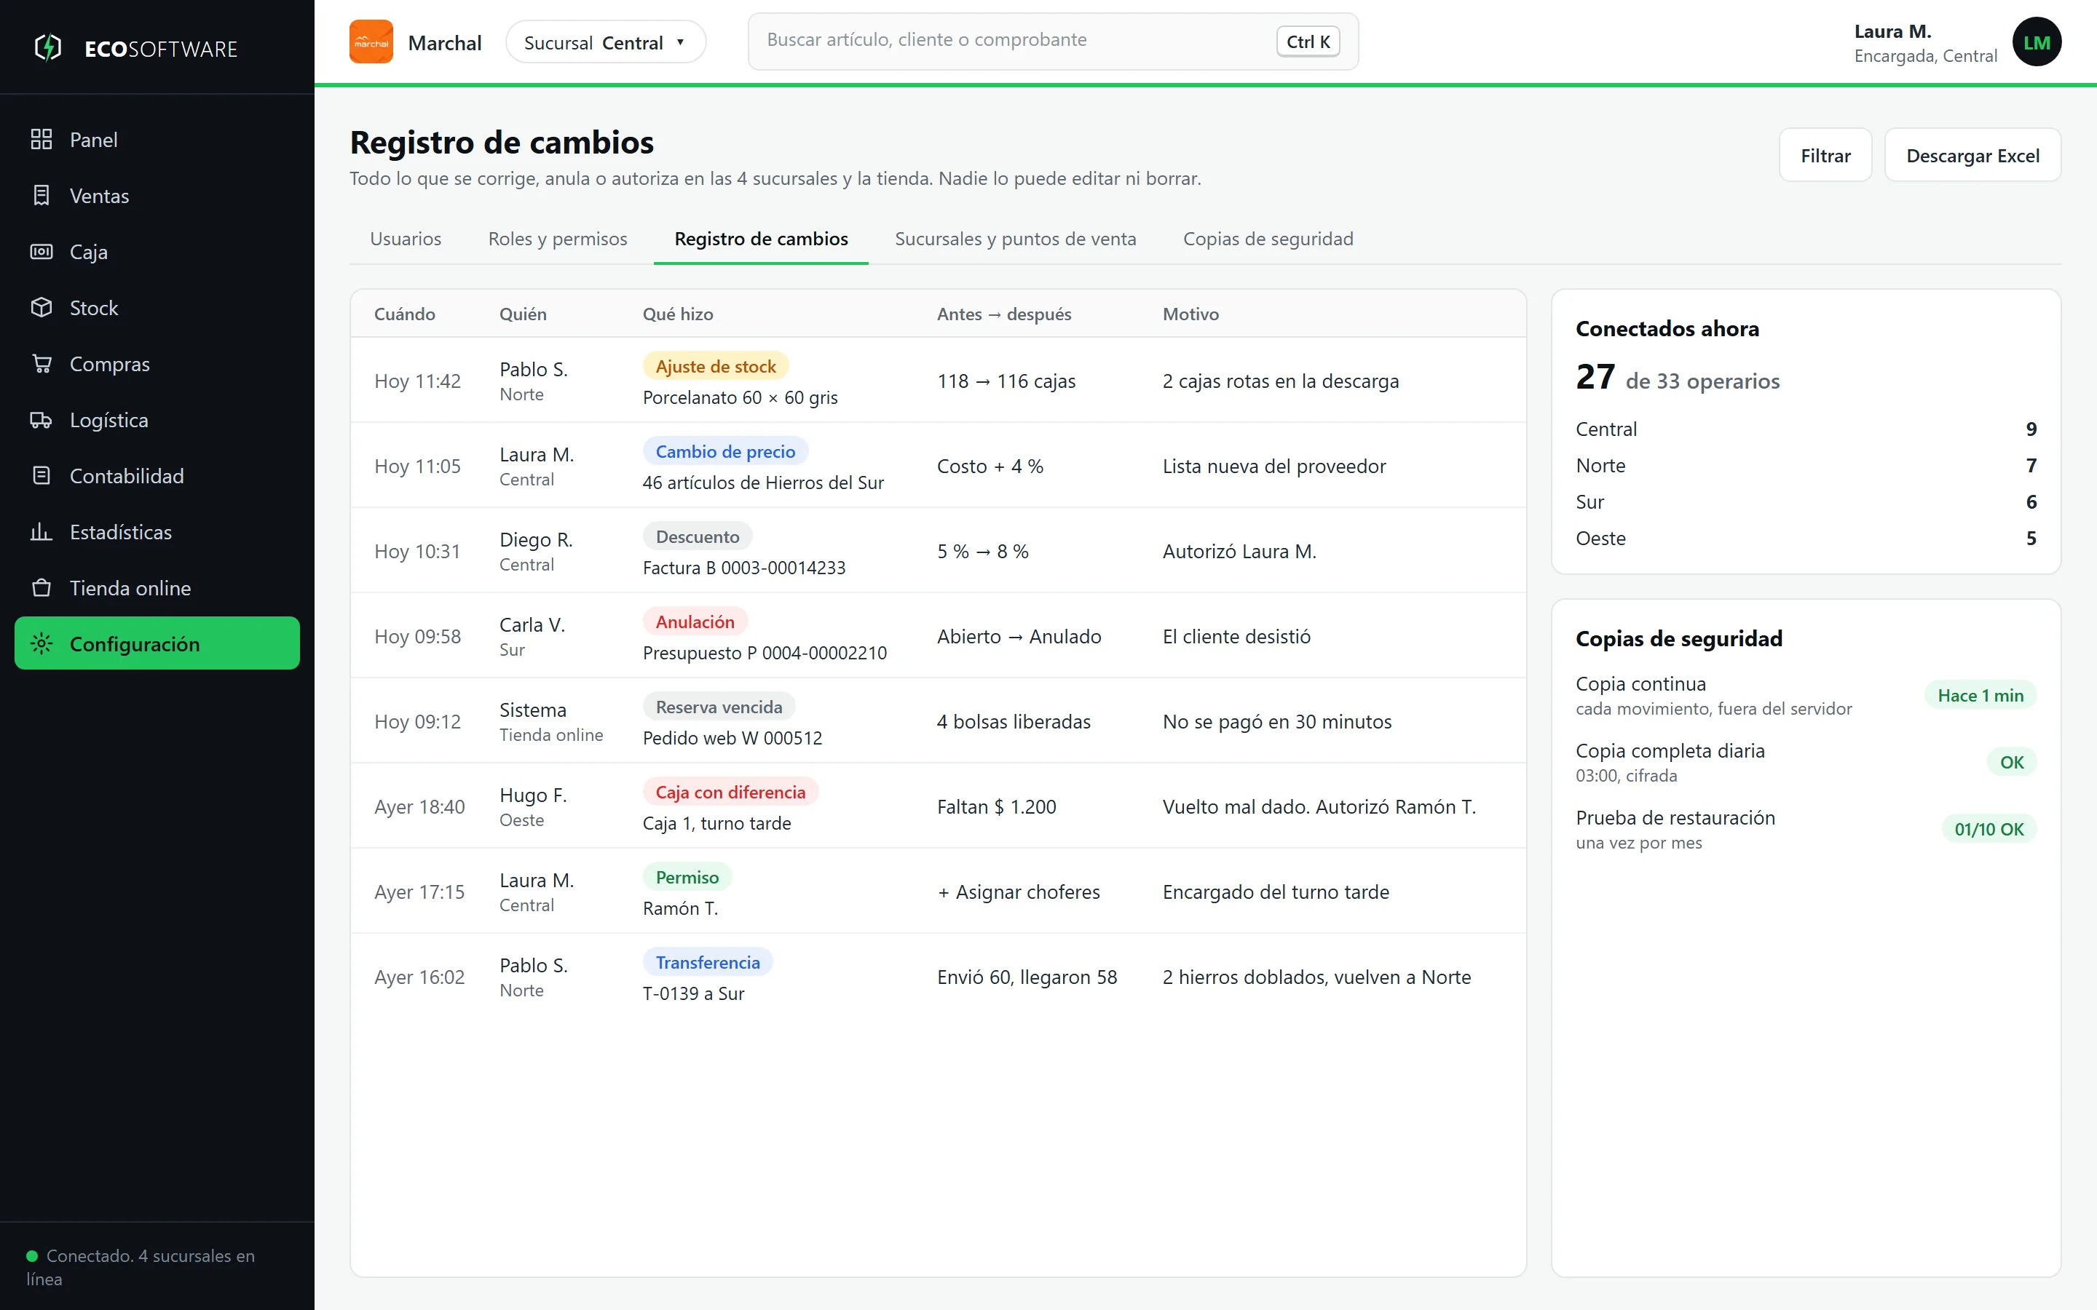
Task: Click the Caja cash icon
Action: pos(42,251)
